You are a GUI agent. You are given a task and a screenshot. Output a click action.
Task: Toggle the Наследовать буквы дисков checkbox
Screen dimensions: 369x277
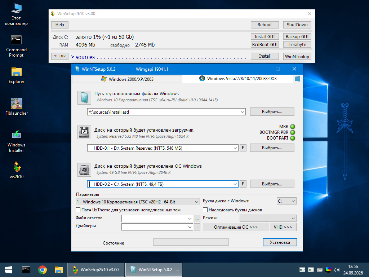coord(205,210)
